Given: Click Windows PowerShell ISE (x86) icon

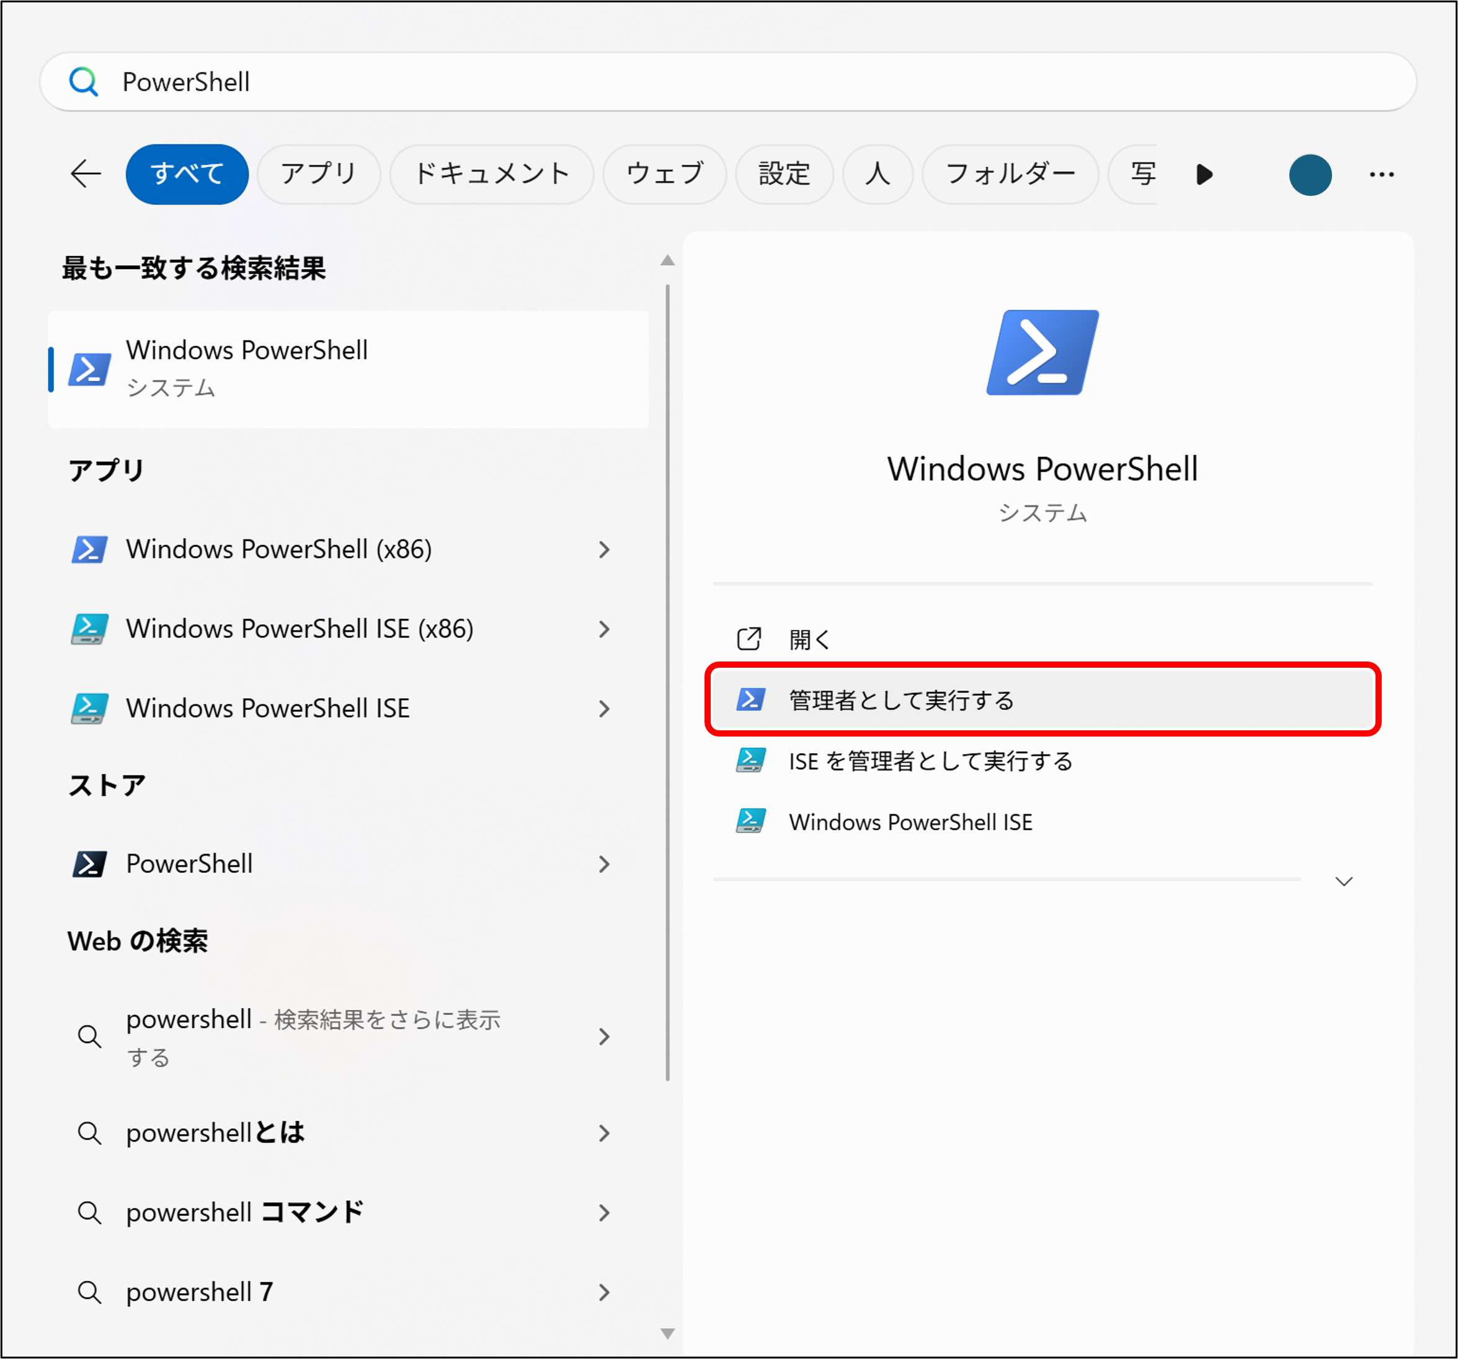Looking at the screenshot, I should click(x=89, y=629).
